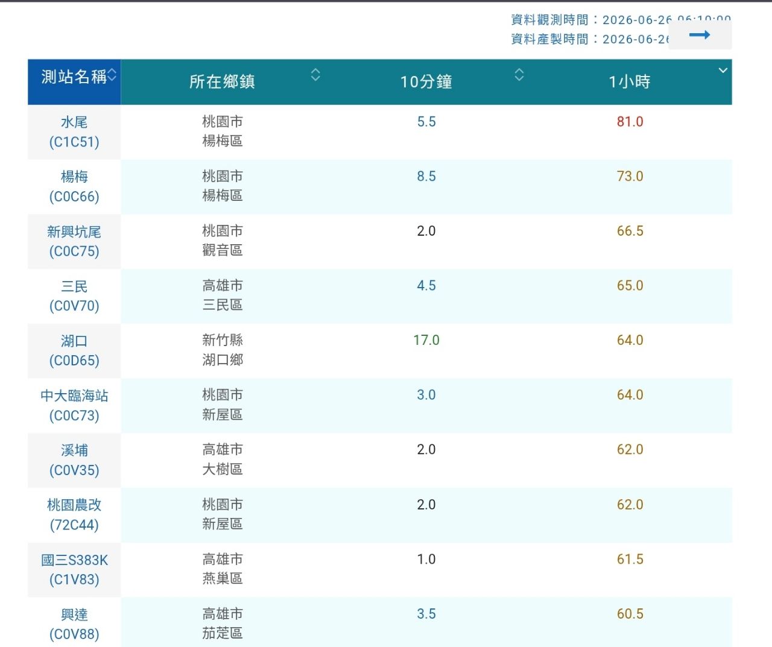Open station link 桃園農改 (72C44)

coord(74,515)
